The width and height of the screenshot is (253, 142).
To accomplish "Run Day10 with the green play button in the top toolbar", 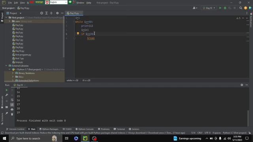I will click(220, 8).
